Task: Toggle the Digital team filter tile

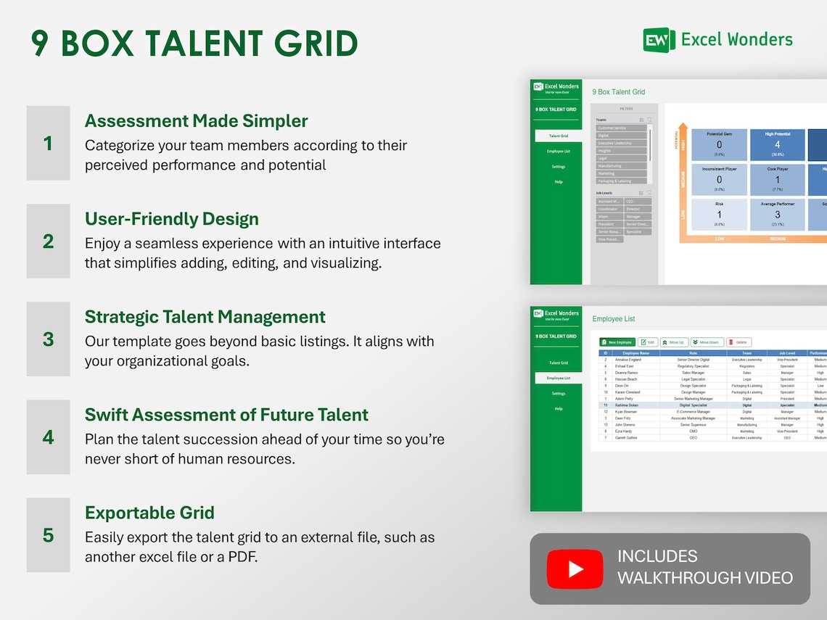Action: pyautogui.click(x=621, y=136)
